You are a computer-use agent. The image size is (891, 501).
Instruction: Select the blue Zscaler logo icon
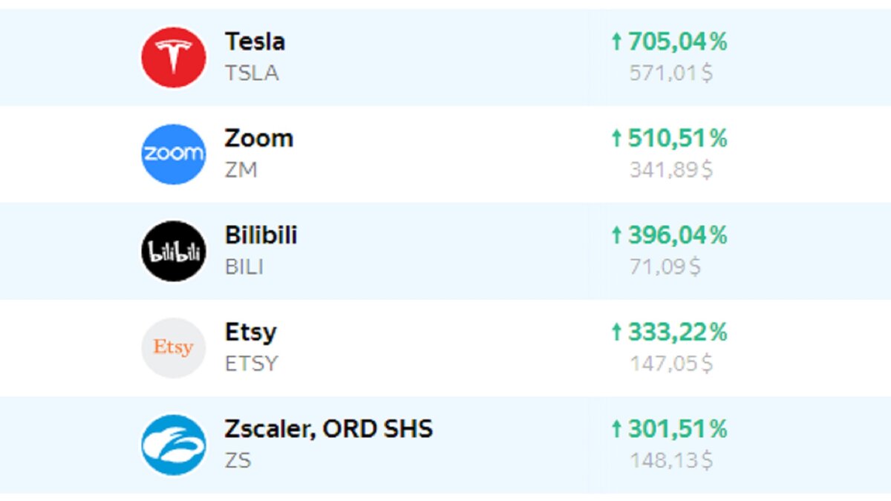pos(174,445)
